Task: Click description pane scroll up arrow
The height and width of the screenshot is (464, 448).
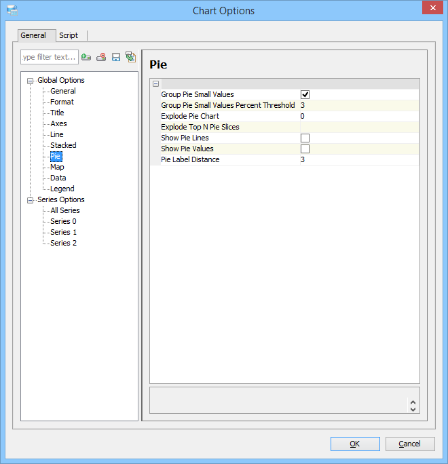Action: (413, 402)
